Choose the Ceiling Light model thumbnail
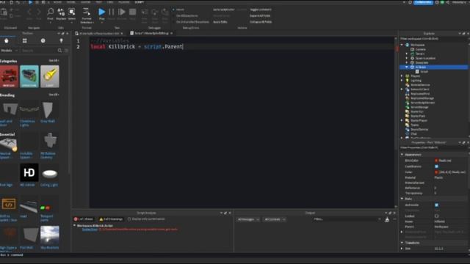 [50, 174]
